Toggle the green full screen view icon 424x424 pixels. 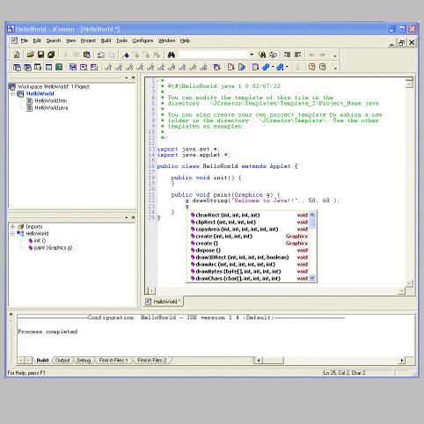(59, 68)
